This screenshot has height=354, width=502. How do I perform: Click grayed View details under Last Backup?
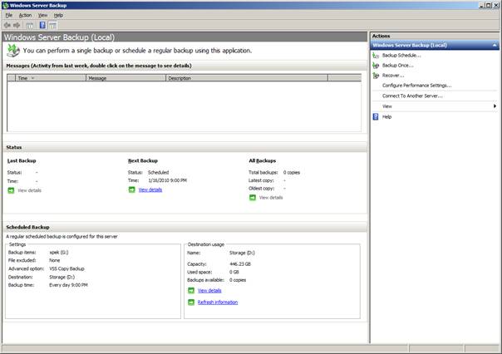(29, 190)
